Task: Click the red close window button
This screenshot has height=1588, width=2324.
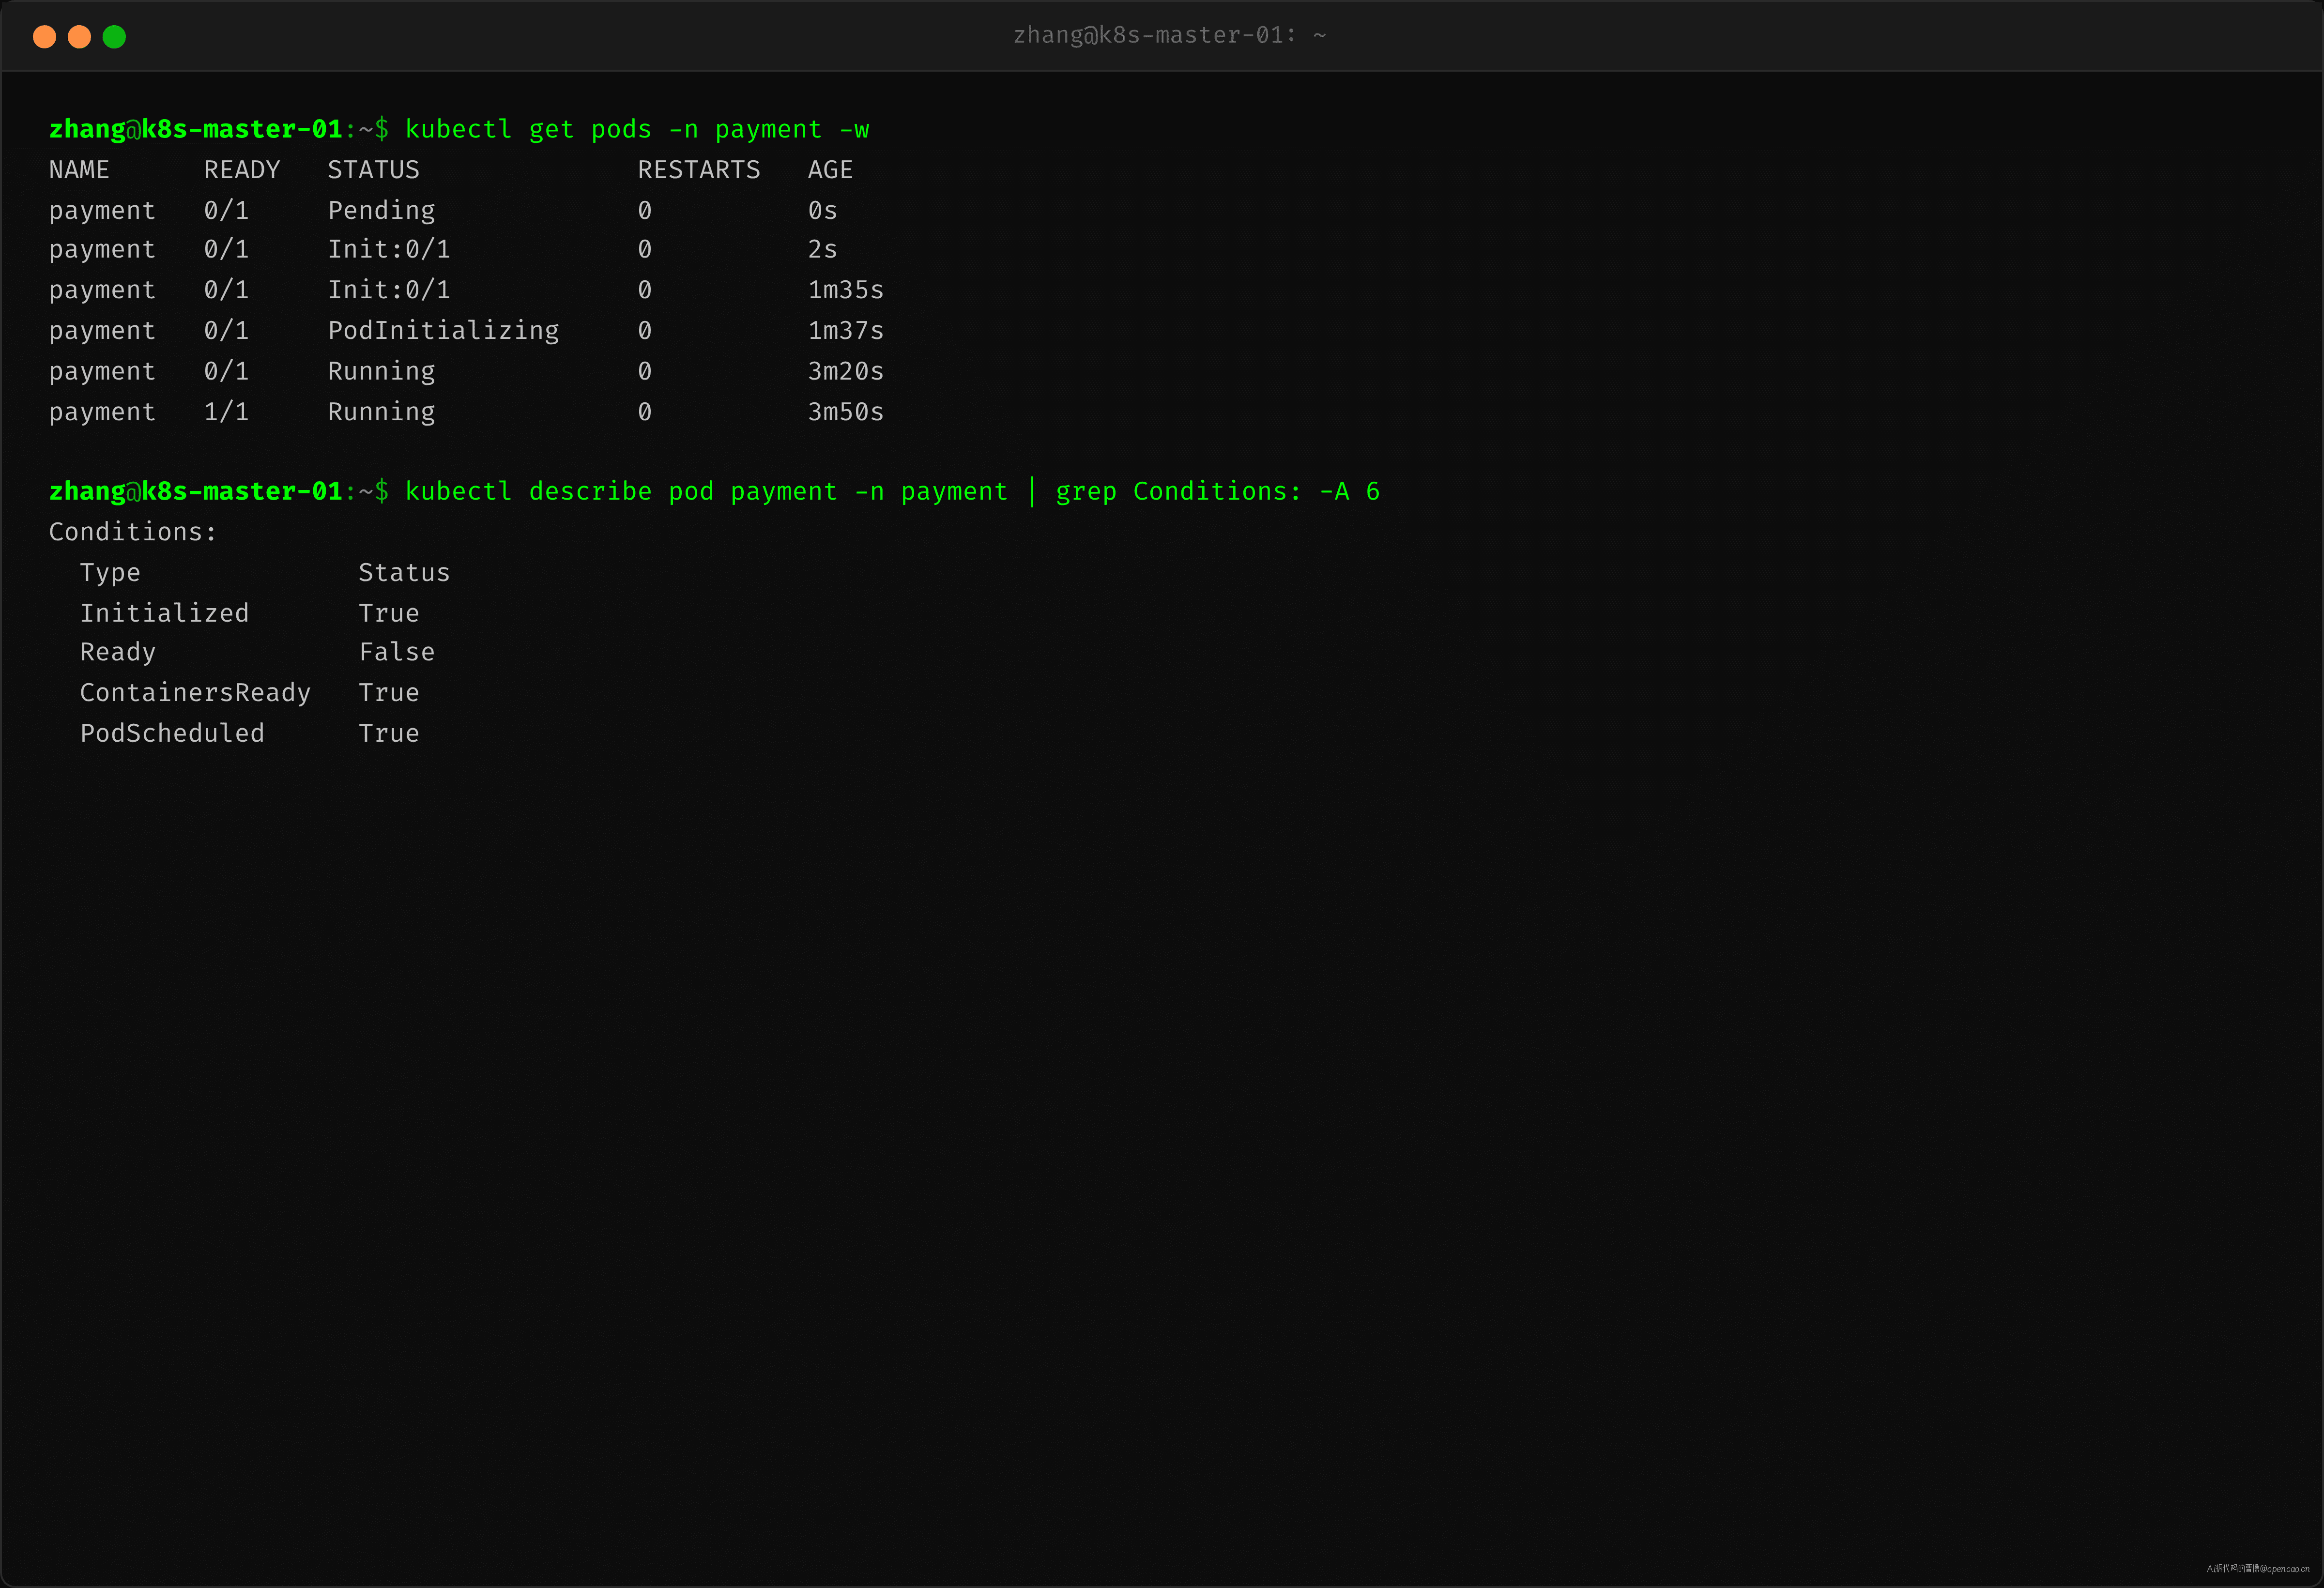Action: (x=44, y=37)
